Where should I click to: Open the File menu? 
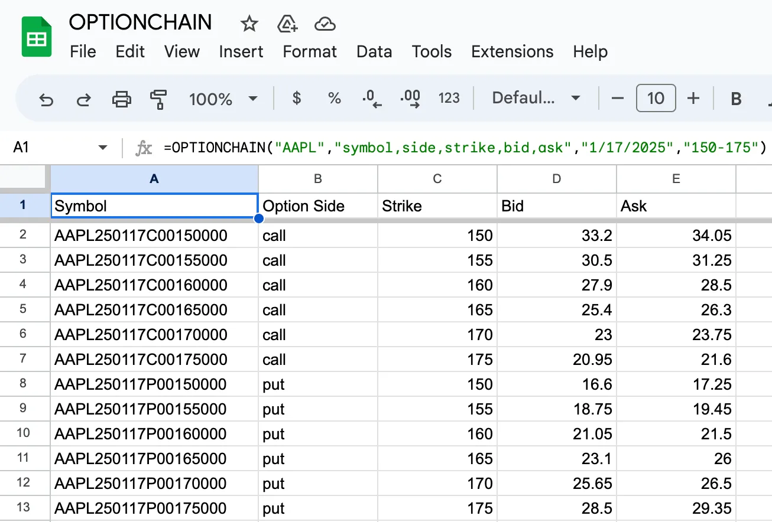83,51
